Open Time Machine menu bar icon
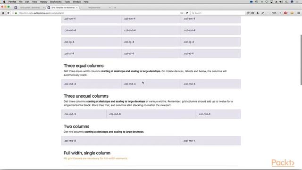 [256, 2]
